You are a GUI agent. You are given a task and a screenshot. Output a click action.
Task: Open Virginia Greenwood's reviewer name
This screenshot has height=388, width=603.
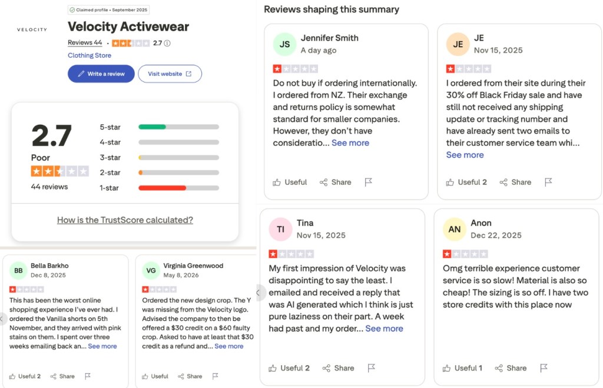pyautogui.click(x=193, y=266)
